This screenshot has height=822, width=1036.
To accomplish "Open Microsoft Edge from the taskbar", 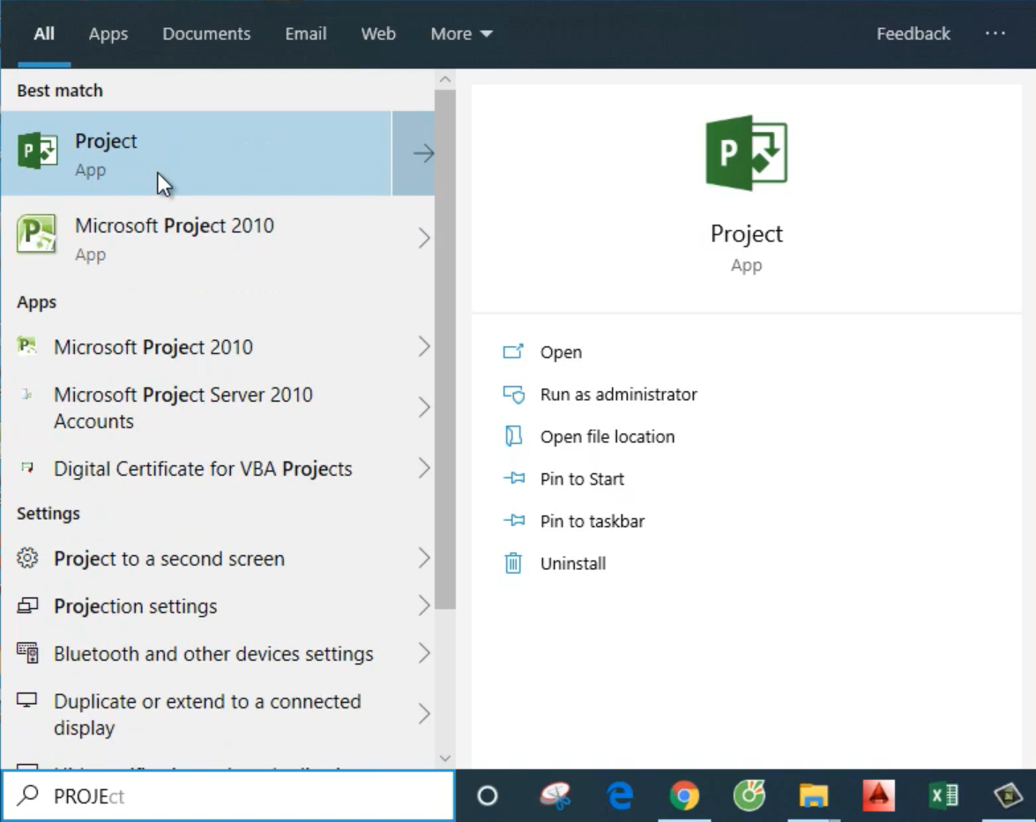I will (621, 796).
